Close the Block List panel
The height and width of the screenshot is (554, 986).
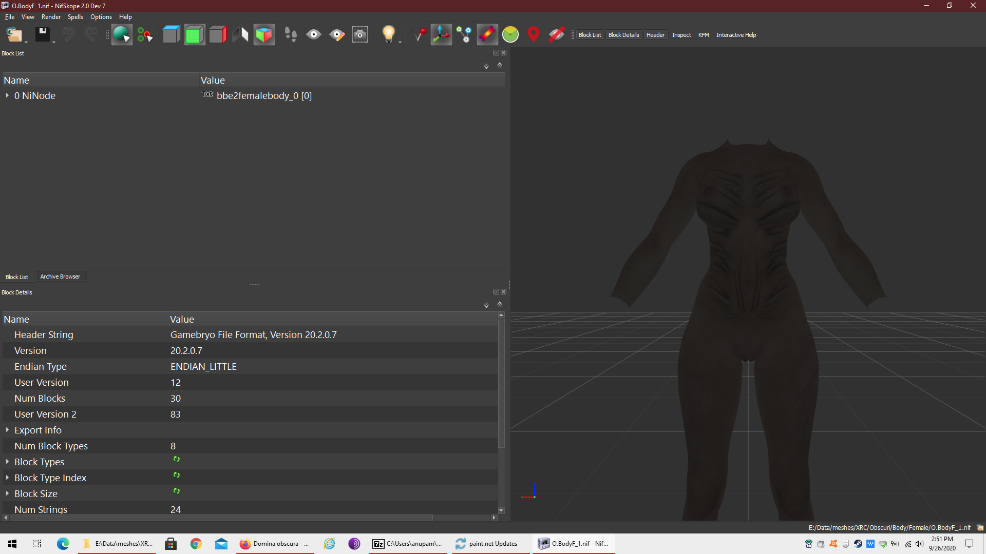[x=504, y=53]
